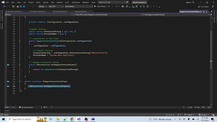Screen dimensions: 217x122
Task: Click the Save All toolbar icon
Action: [x=24, y=6]
